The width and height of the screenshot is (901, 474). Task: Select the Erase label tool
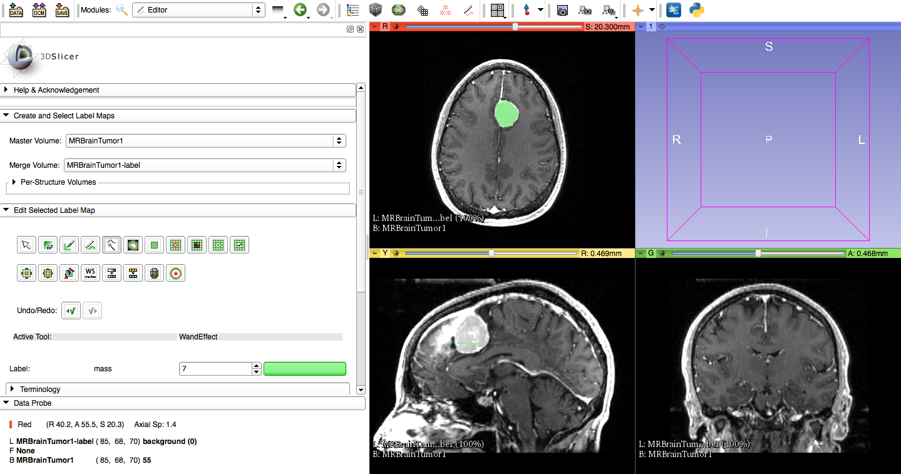pos(48,245)
